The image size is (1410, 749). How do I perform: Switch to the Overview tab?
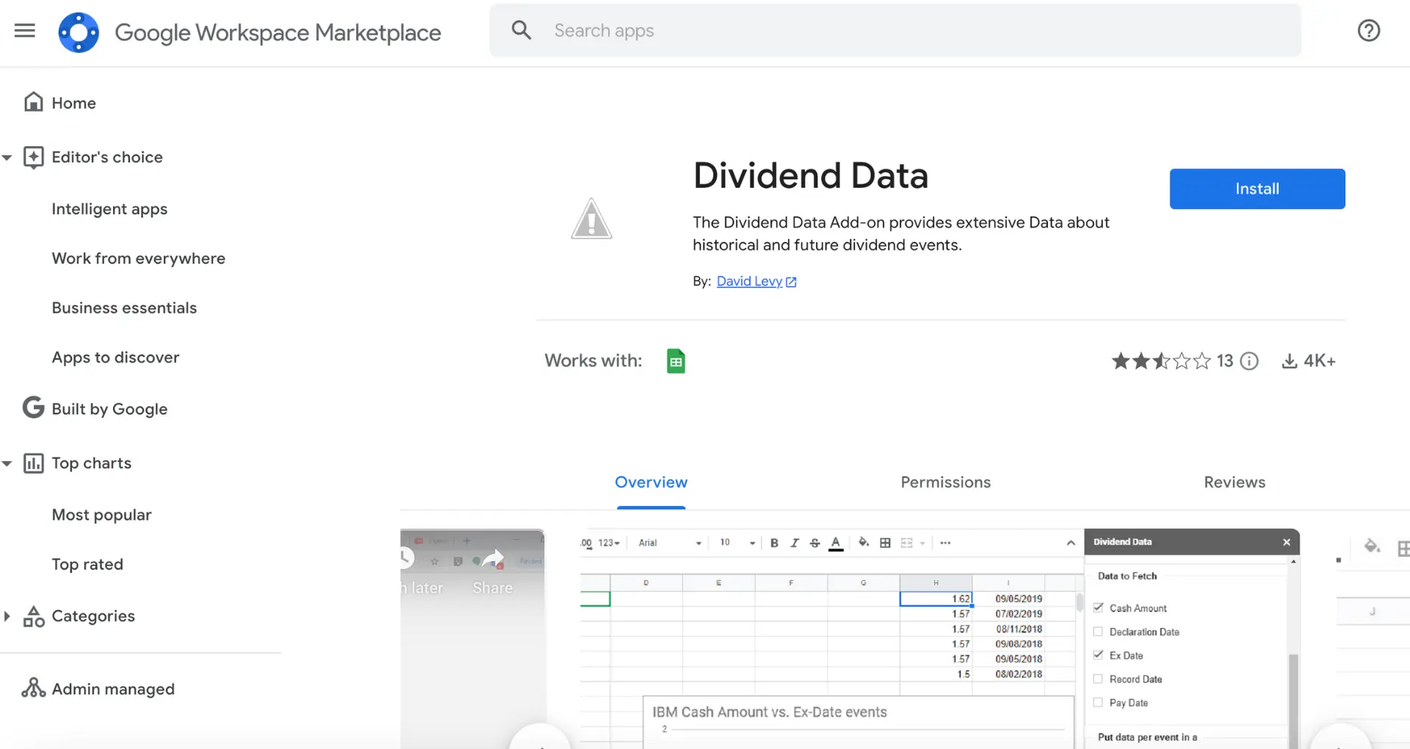click(x=651, y=482)
